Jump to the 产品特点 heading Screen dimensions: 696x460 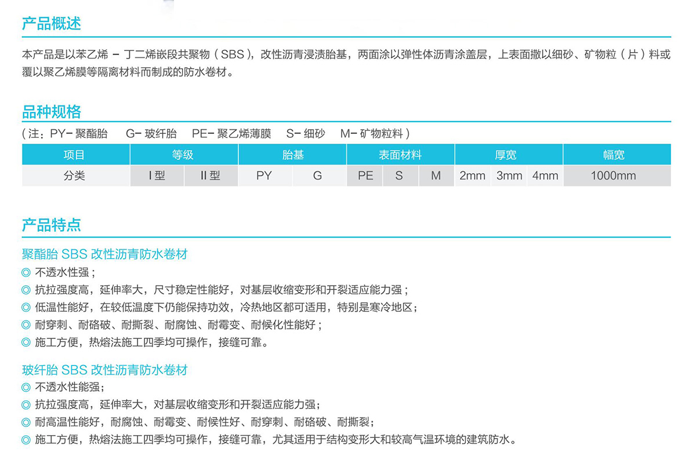[52, 225]
